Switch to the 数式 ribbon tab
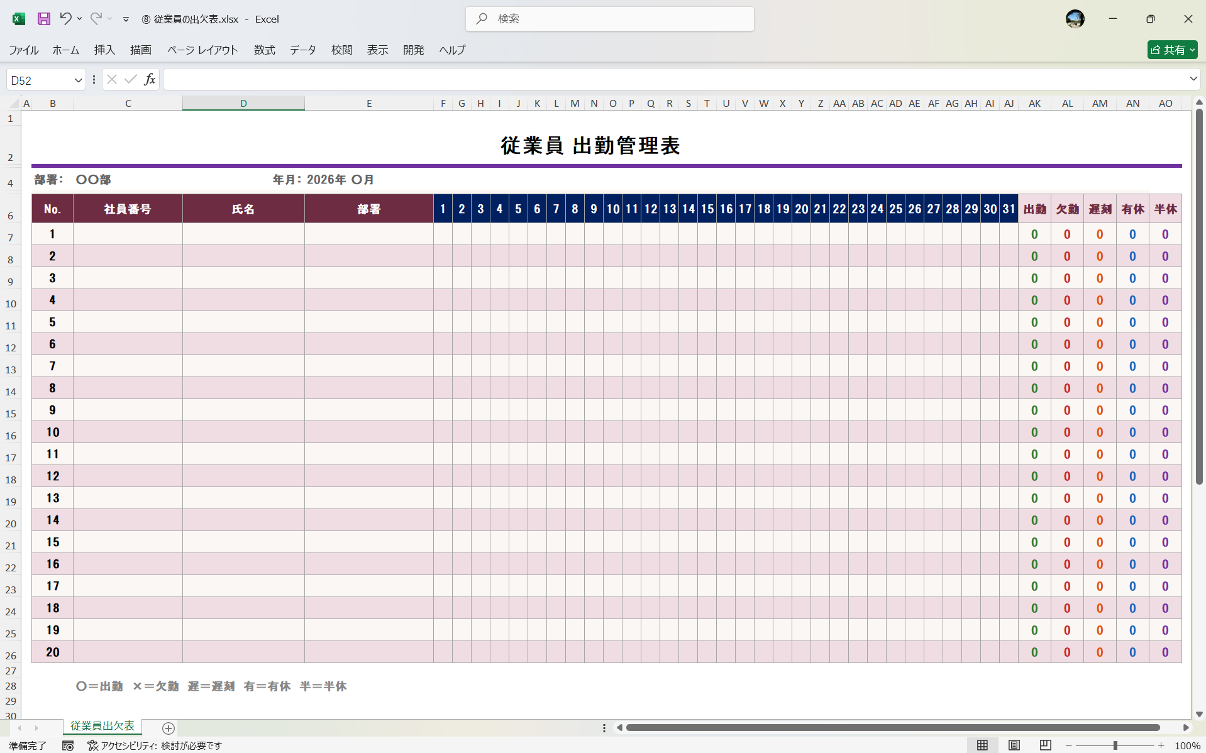The width and height of the screenshot is (1206, 753). (264, 50)
